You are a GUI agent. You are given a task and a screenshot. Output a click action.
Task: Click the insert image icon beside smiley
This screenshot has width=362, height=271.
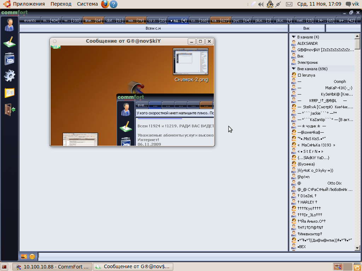coord(24,257)
